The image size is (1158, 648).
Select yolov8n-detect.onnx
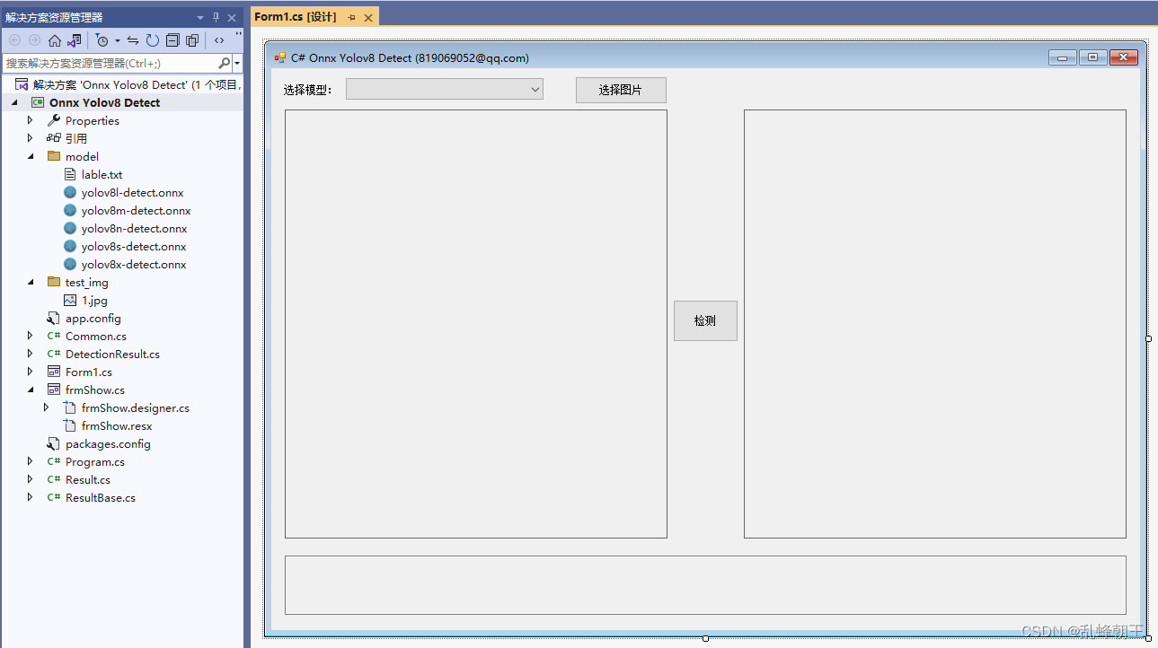[x=134, y=228]
